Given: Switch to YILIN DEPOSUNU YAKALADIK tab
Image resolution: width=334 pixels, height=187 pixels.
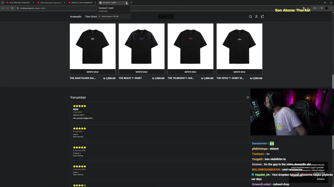Looking at the screenshot, I should [x=20, y=3].
